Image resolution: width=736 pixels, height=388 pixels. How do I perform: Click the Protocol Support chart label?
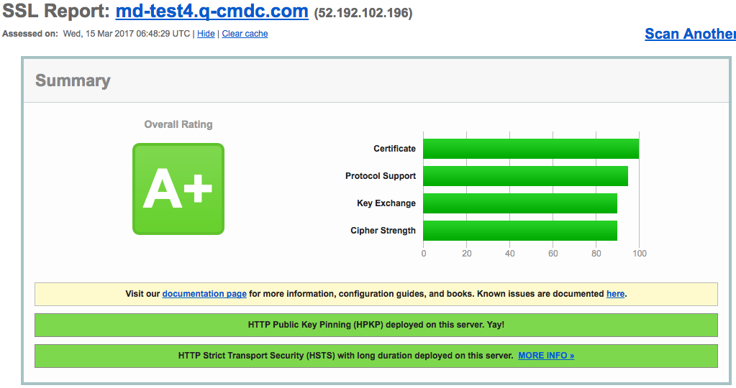[x=381, y=176]
